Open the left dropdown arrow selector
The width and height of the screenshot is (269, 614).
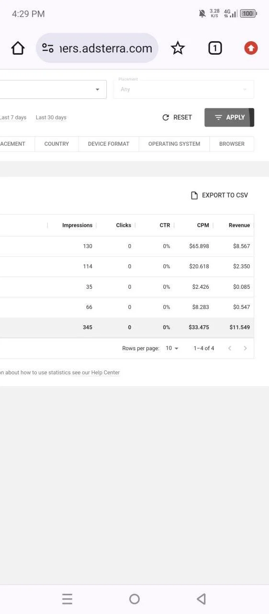pos(97,90)
